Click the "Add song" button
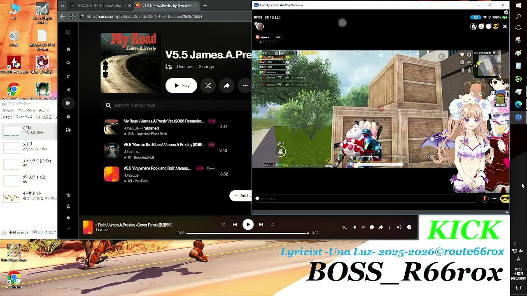527x296 pixels. (241, 196)
